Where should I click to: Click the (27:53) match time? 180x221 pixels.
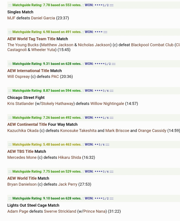(85, 184)
